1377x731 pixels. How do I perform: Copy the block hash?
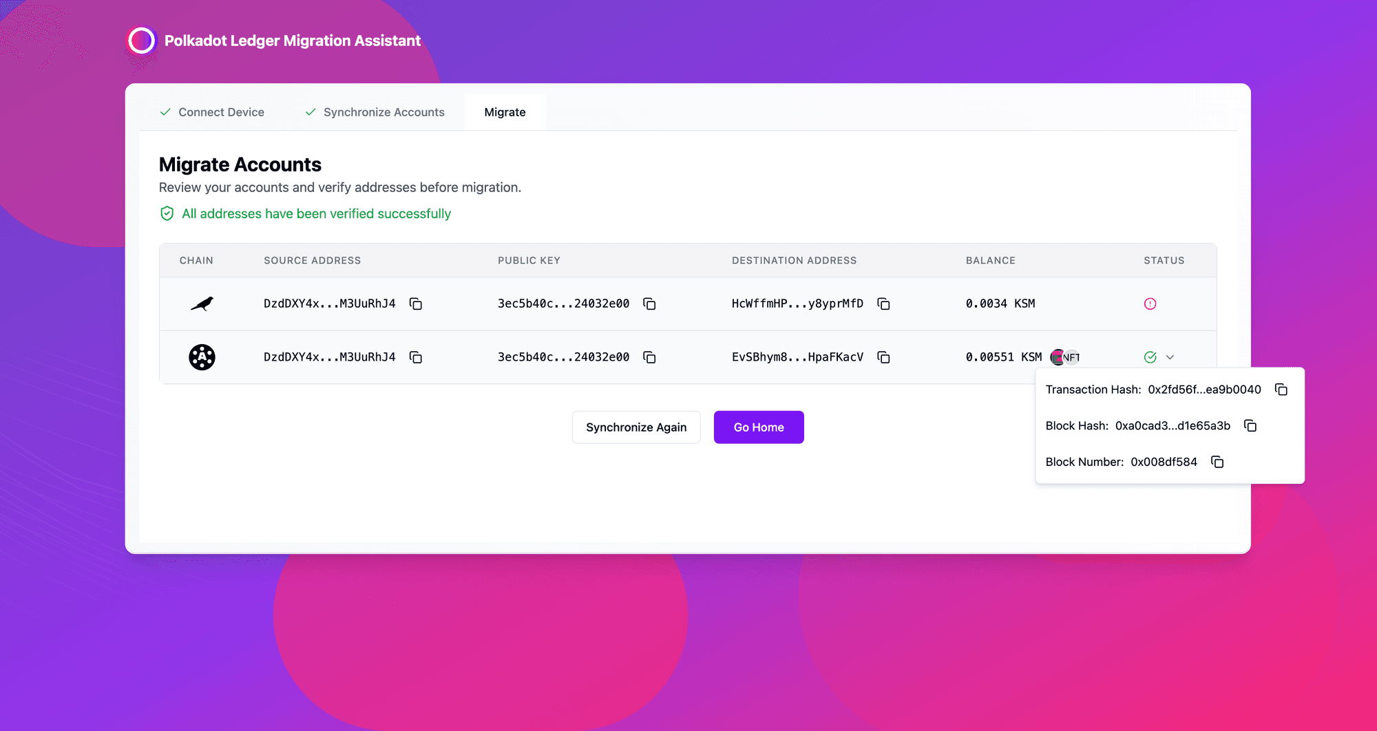pos(1250,426)
